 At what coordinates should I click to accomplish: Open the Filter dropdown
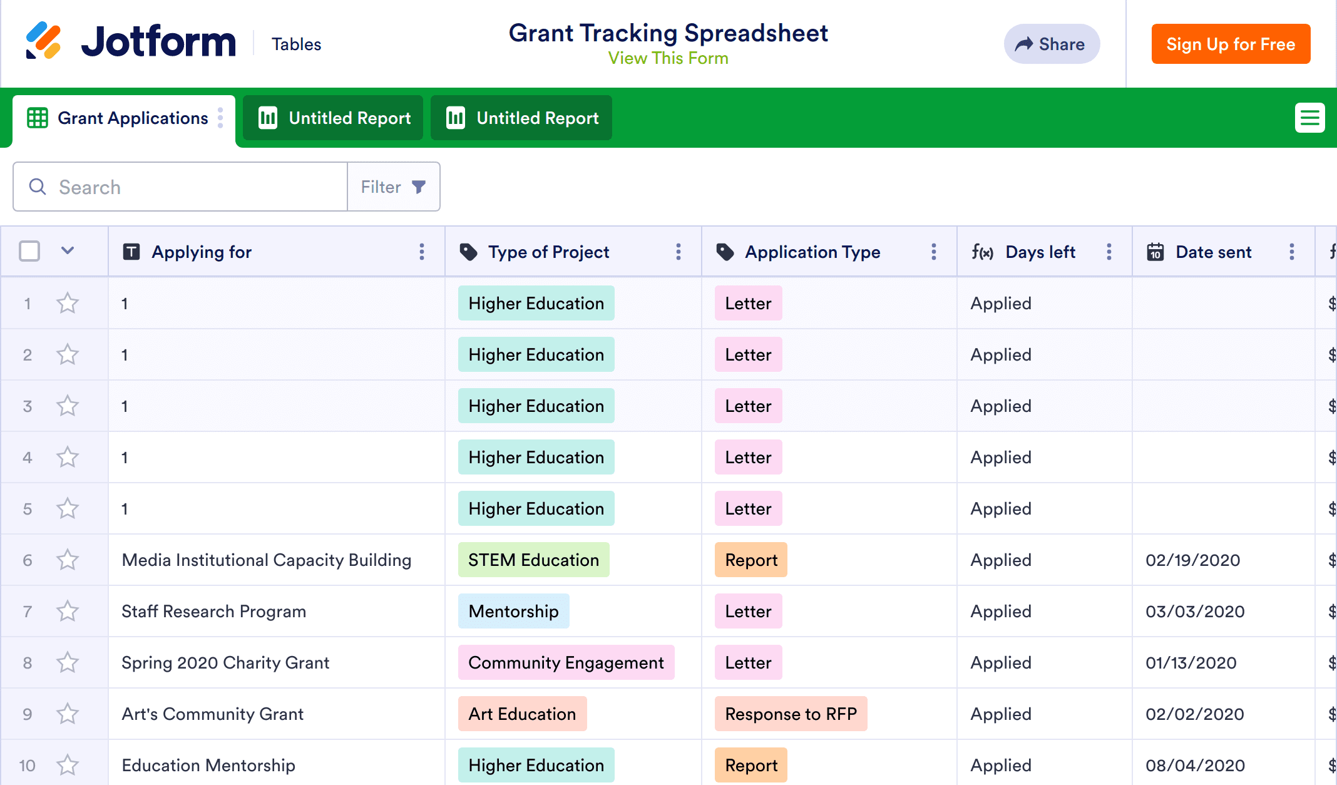[393, 187]
